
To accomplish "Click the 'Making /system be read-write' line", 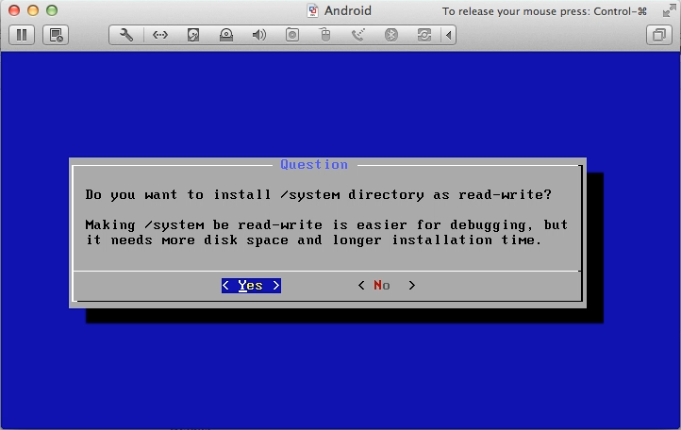I will [x=326, y=225].
